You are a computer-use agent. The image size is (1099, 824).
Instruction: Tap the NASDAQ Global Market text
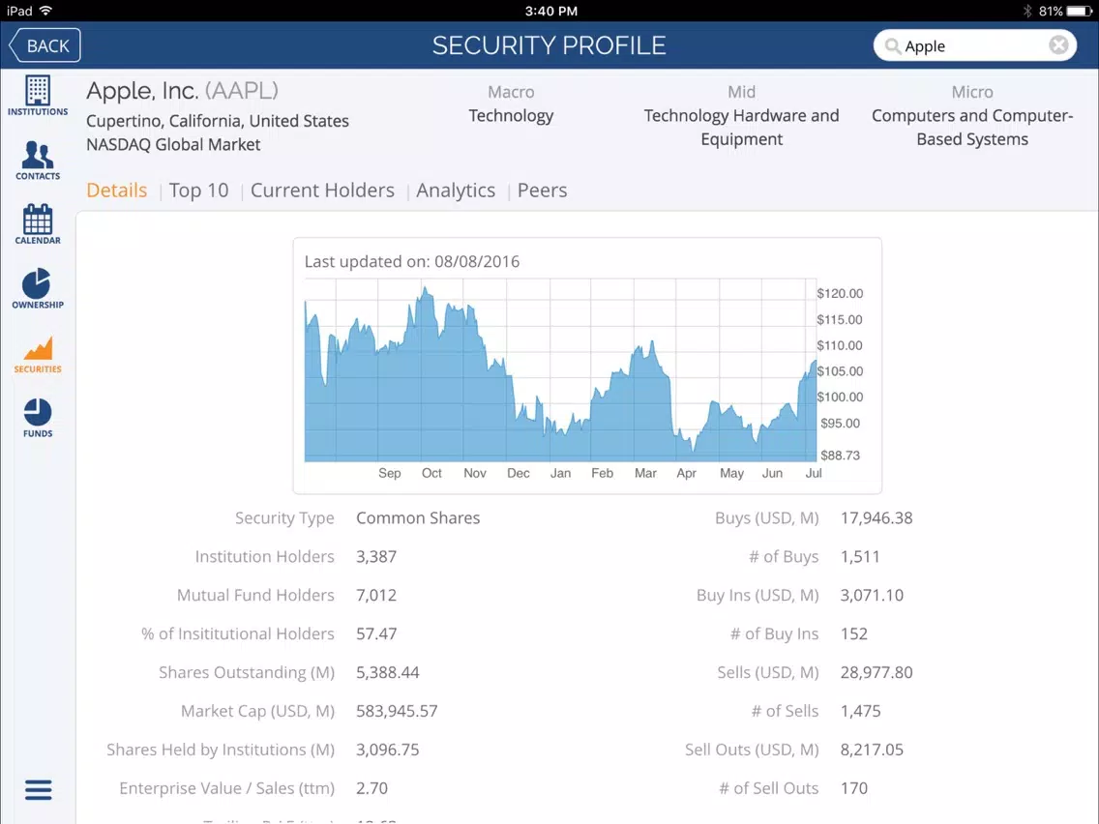173,144
